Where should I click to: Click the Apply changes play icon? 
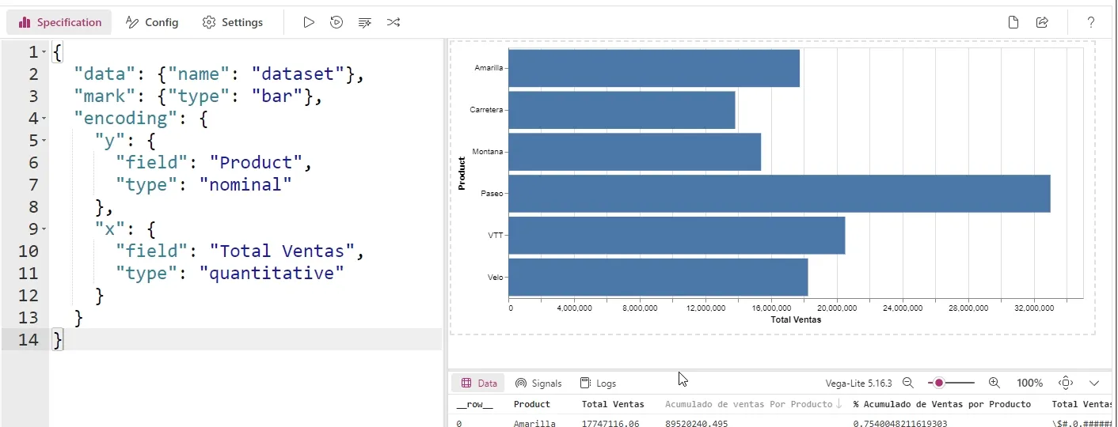[309, 22]
